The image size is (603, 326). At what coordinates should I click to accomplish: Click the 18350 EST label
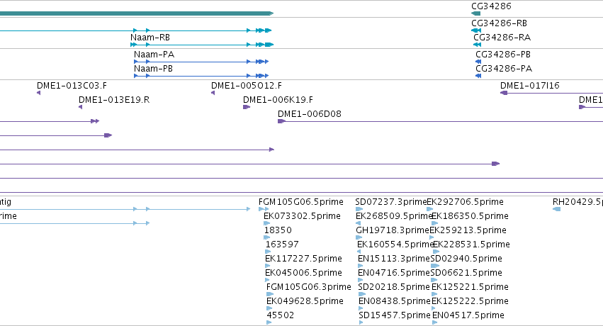(278, 230)
